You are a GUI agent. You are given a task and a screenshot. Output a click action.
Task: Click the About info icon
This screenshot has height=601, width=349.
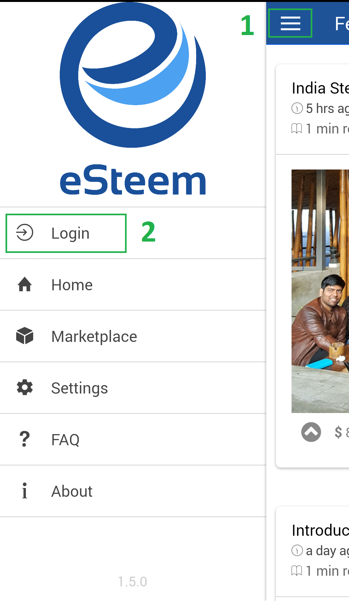(25, 491)
